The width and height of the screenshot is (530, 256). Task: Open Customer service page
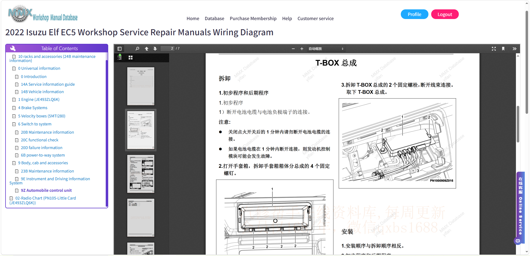pos(316,18)
